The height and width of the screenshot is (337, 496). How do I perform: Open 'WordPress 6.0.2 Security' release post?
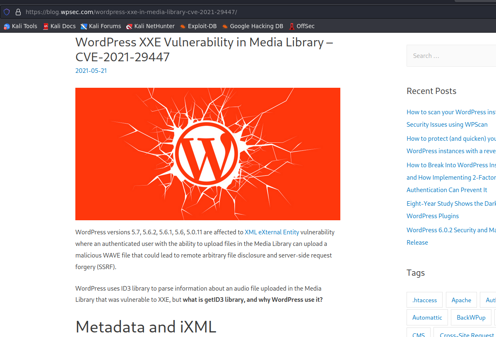451,236
